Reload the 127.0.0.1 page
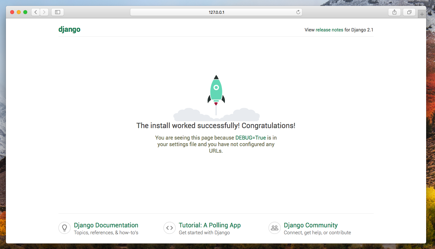Screen dimensions: 435x249 point(298,12)
